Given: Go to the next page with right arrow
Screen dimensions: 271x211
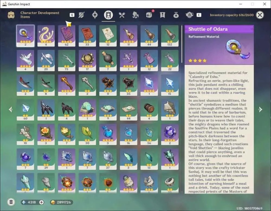Looking at the screenshot, I should [x=260, y=109].
